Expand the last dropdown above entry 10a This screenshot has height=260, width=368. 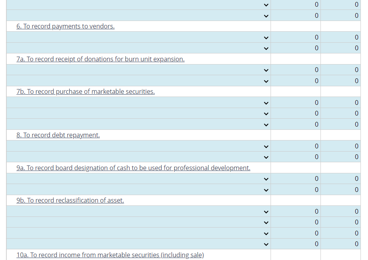(x=265, y=244)
